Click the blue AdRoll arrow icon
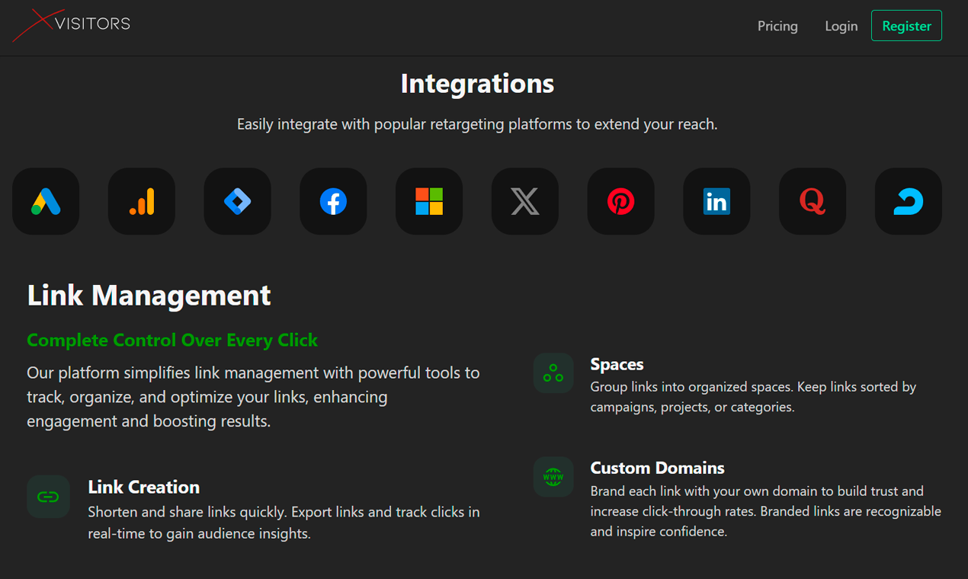Screen dimensions: 968x579 (909, 201)
